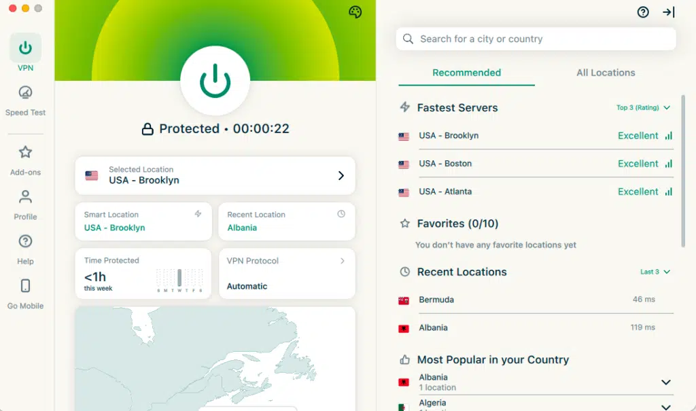Image resolution: width=696 pixels, height=411 pixels.
Task: Click the signal bars icon for USA - Brooklyn
Action: coord(669,136)
